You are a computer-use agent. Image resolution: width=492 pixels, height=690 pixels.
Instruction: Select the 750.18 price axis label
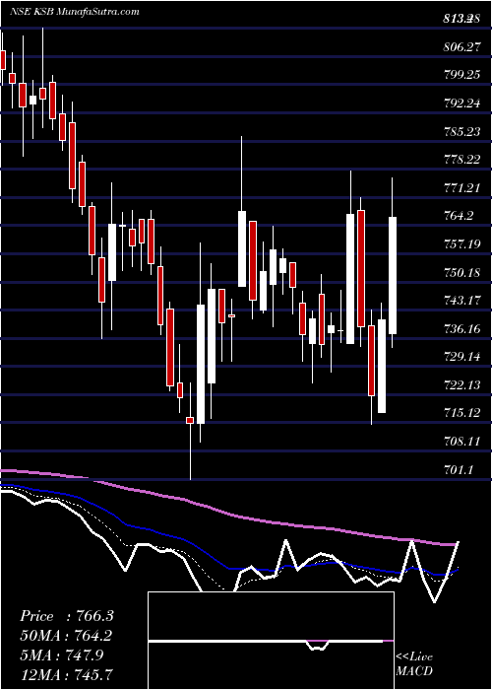click(461, 273)
